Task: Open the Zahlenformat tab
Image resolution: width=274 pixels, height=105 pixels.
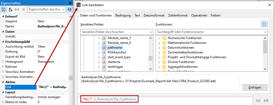Action: tap(178, 15)
